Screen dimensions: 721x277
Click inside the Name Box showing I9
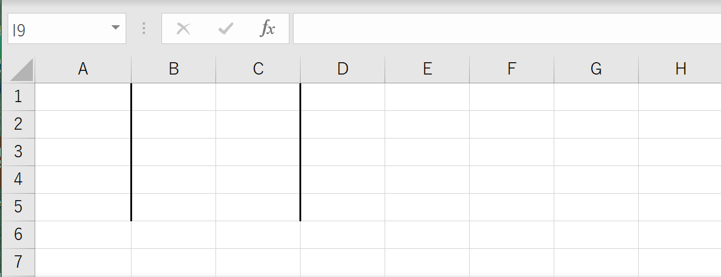59,29
